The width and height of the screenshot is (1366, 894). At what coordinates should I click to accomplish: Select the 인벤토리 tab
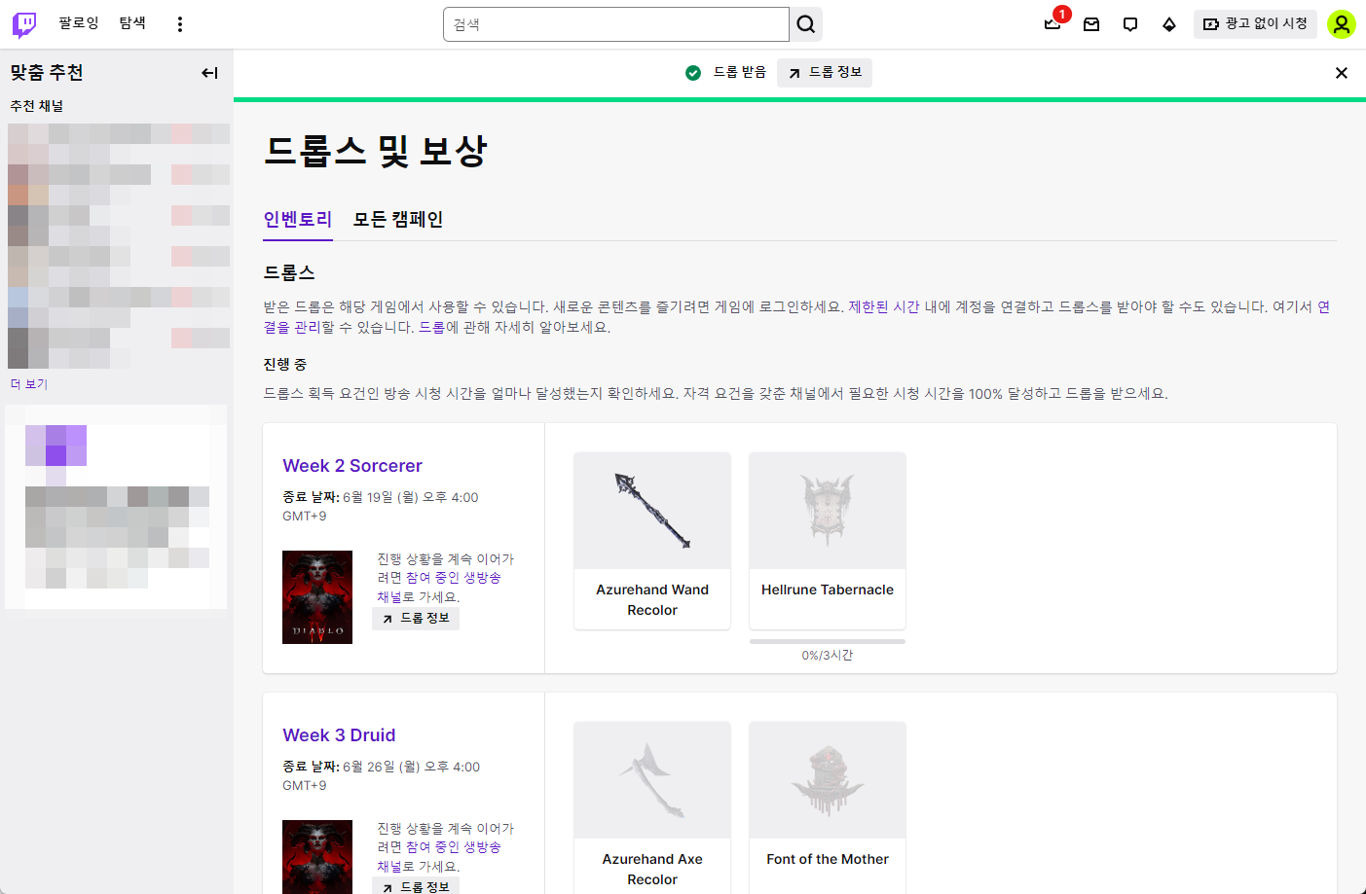pyautogui.click(x=298, y=220)
